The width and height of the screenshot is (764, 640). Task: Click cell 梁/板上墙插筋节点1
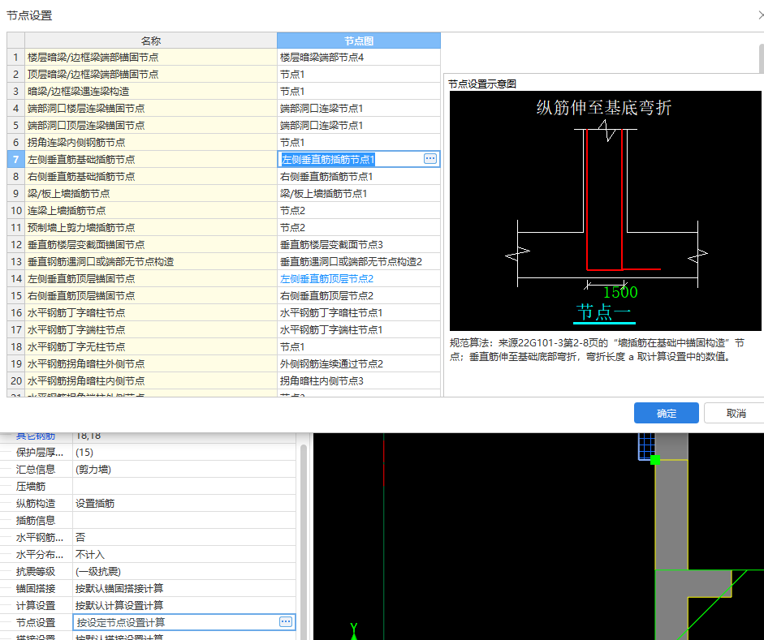coord(359,194)
